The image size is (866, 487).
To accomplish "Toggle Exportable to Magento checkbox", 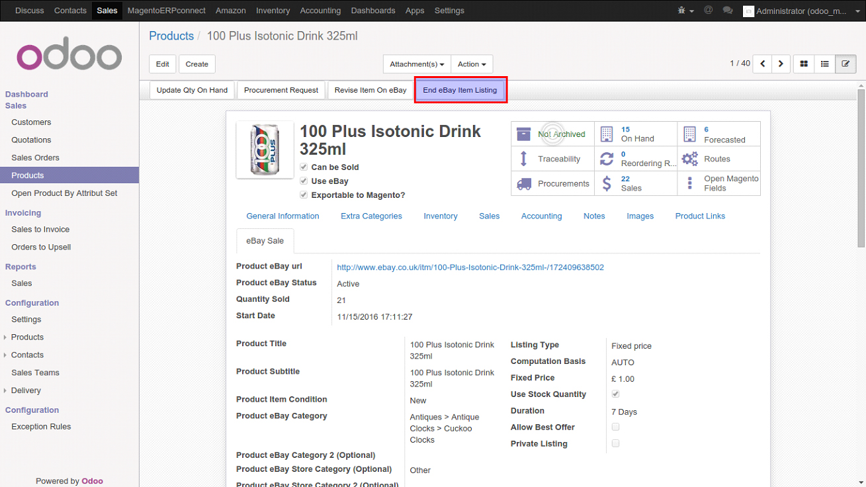I will (x=304, y=195).
